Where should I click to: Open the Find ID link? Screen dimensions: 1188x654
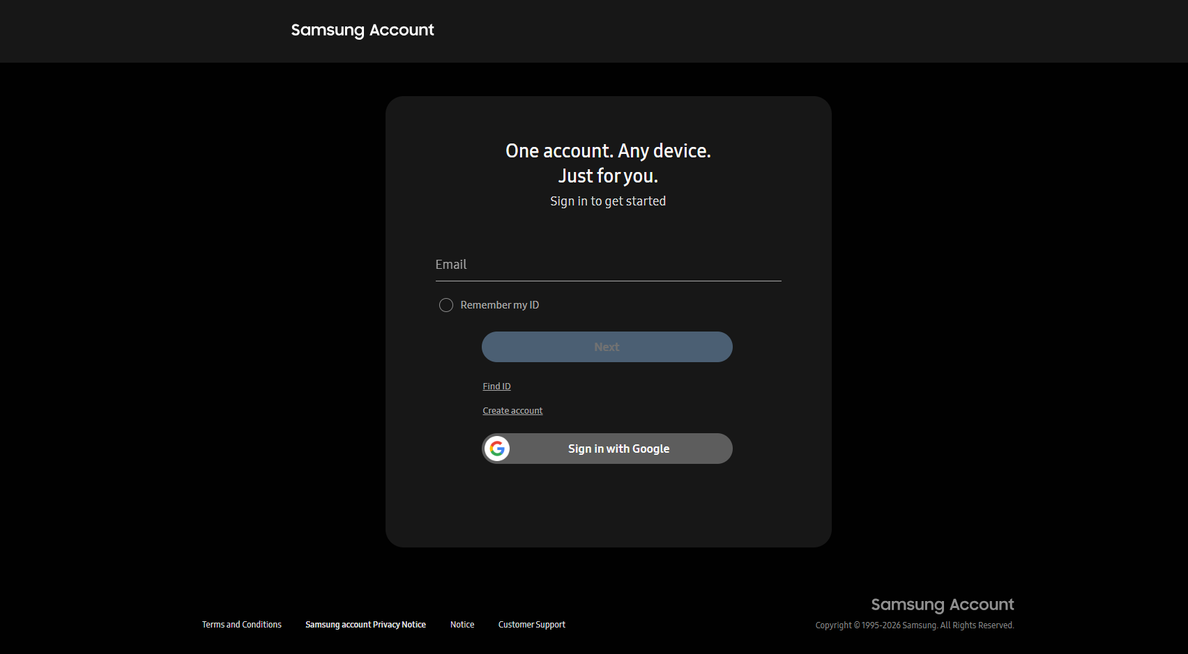click(496, 386)
